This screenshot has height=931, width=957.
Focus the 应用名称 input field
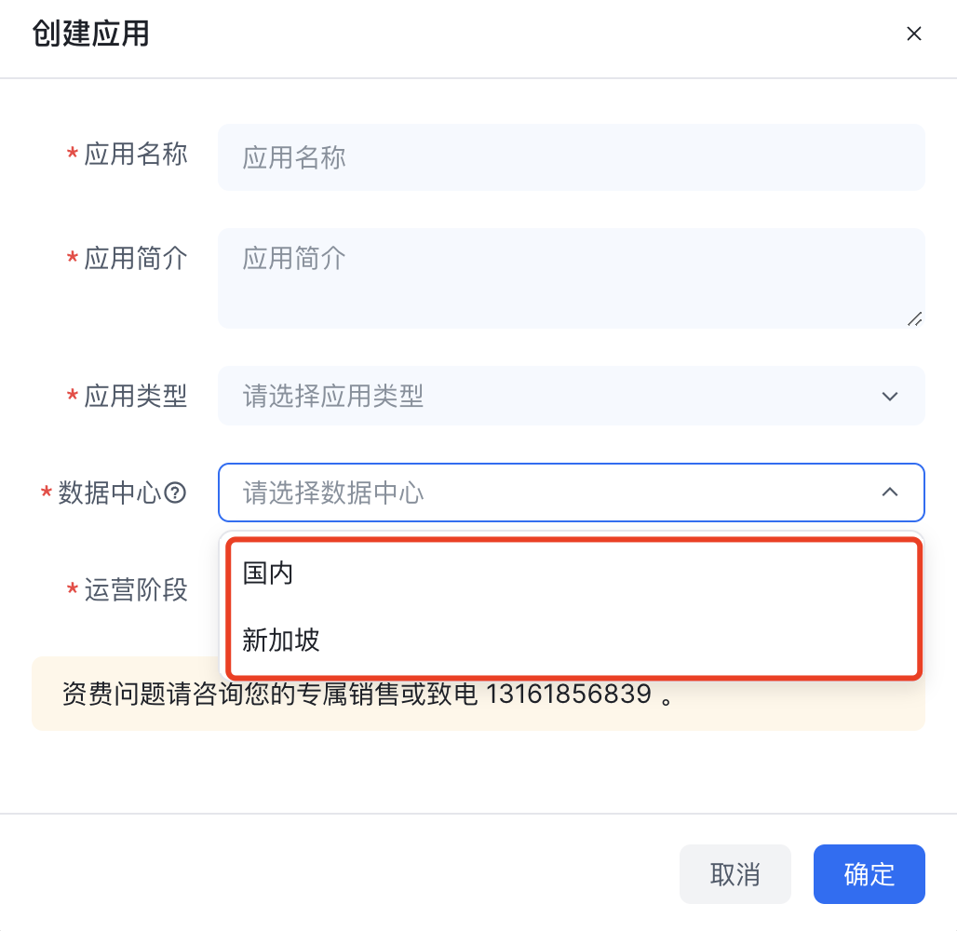tap(572, 157)
